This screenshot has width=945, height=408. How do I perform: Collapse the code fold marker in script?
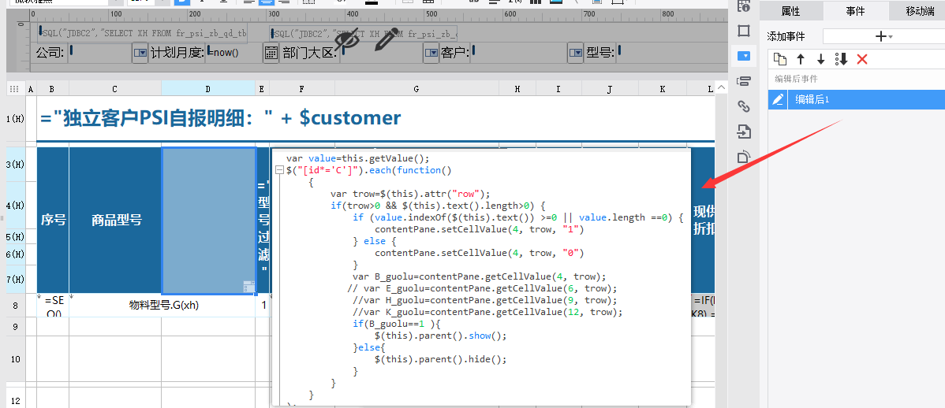[x=279, y=170]
